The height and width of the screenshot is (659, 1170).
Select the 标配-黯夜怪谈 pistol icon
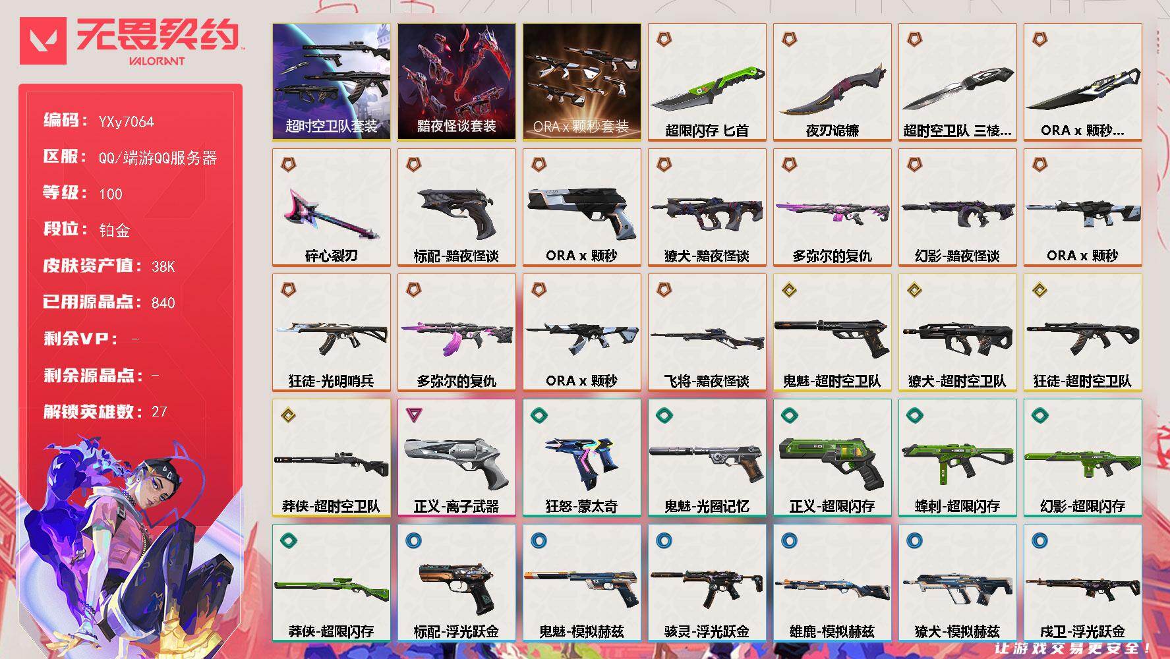457,211
